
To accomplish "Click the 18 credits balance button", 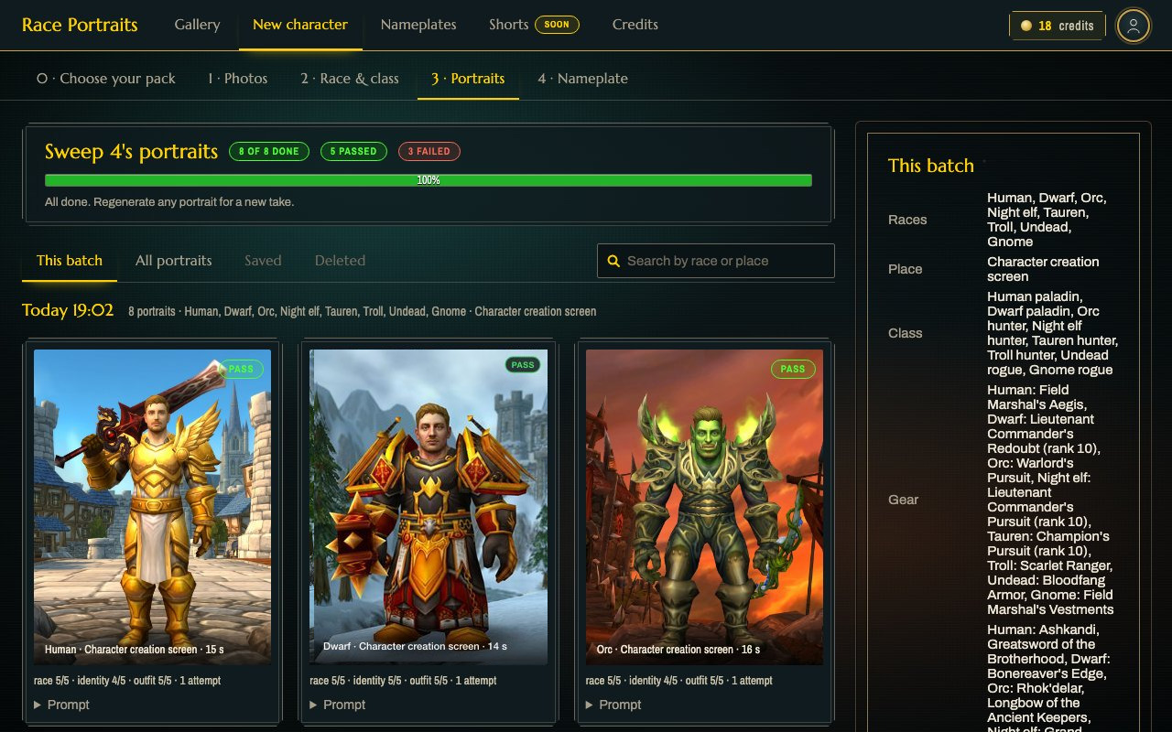I will click(1058, 26).
